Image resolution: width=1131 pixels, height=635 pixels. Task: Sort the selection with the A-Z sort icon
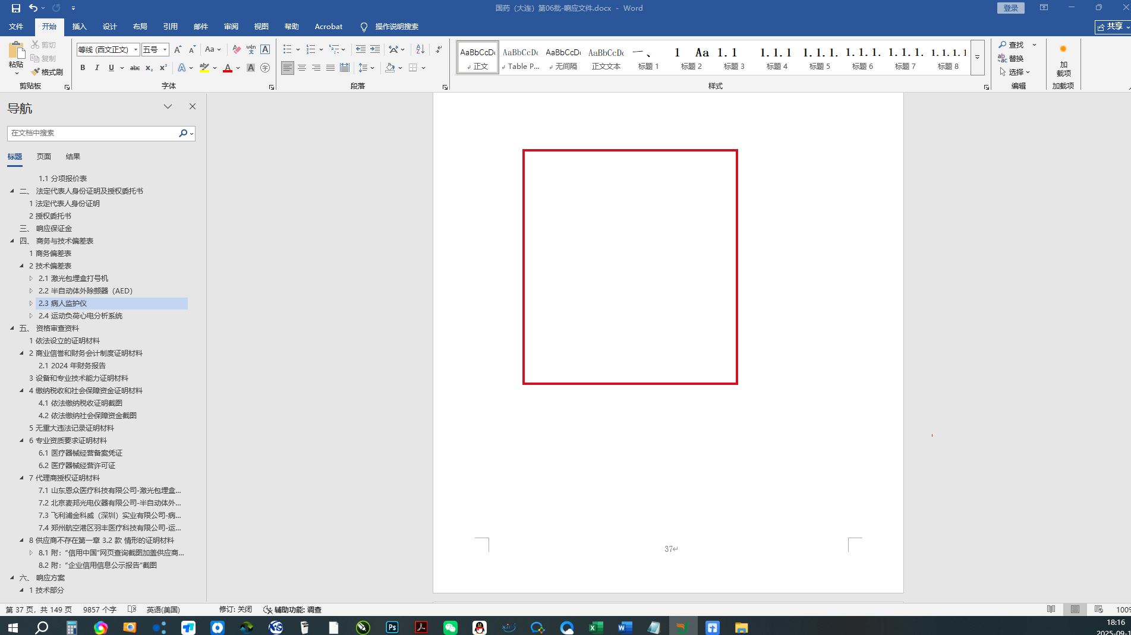click(x=420, y=49)
